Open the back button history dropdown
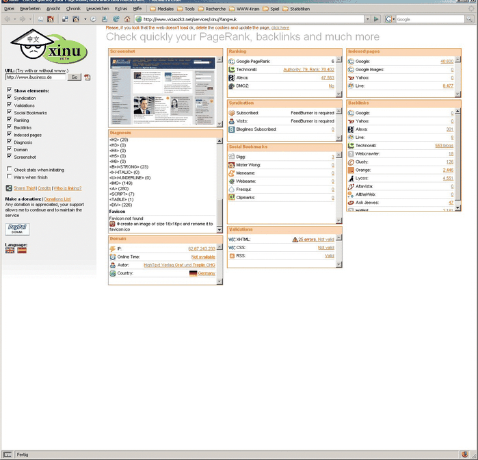 14,19
